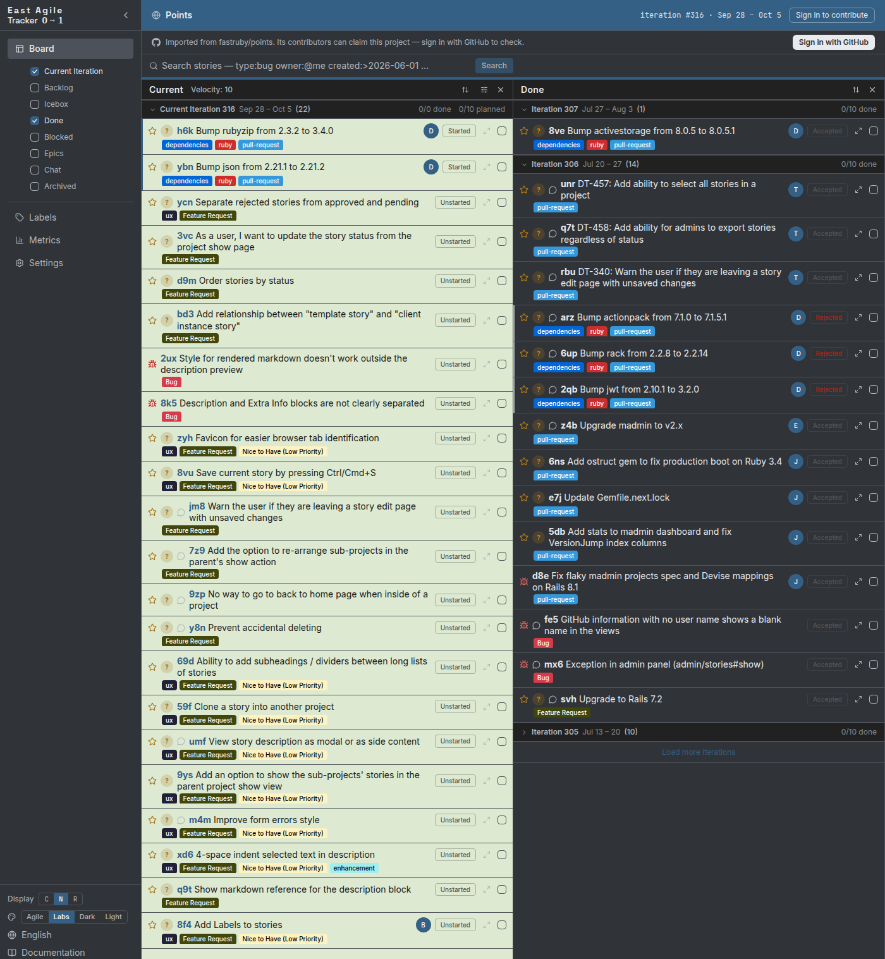Click the expand icon on ybn Bump json story
The image size is (885, 959).
pos(487,167)
